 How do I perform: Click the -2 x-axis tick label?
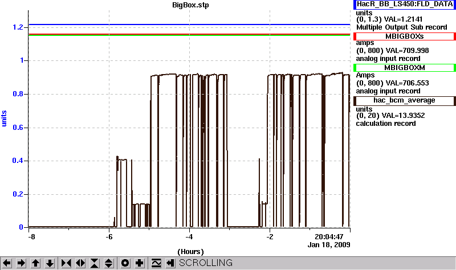coord(270,237)
